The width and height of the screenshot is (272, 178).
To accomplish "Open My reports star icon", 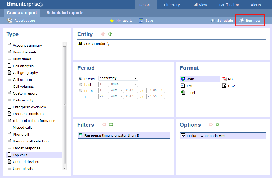I will (x=112, y=21).
